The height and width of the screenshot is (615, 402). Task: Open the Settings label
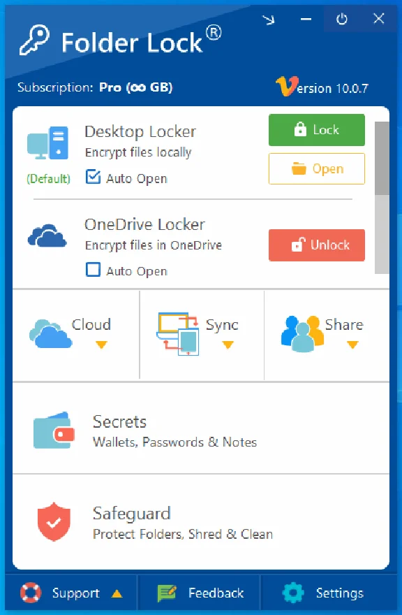tap(340, 593)
